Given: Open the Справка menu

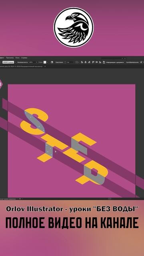Looking at the screenshot, I should (24, 58).
